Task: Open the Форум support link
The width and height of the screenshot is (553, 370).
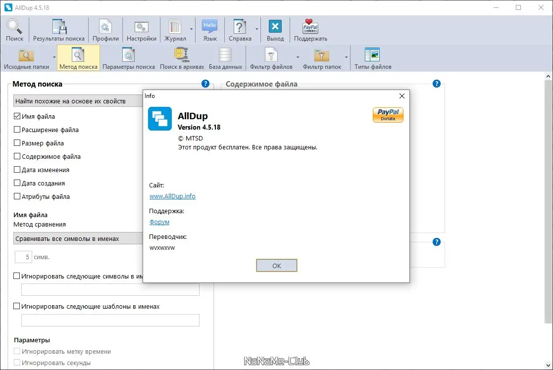Action: [159, 222]
